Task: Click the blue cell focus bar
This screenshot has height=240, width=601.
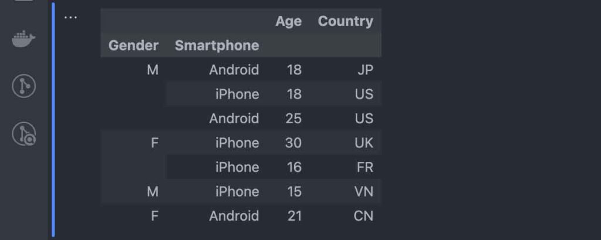Action: (53, 120)
